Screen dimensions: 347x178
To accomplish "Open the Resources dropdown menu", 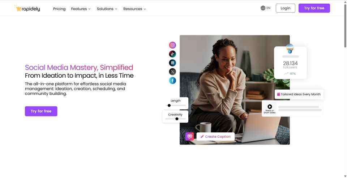I will point(134,9).
